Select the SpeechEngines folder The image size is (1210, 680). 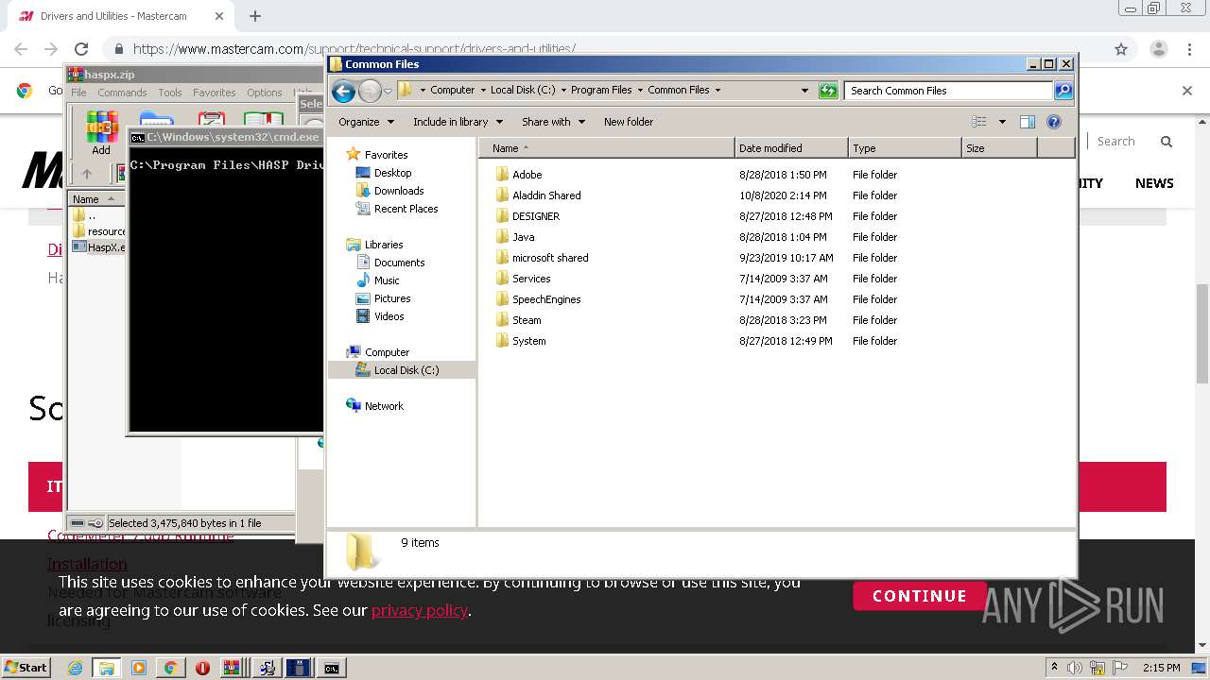pos(546,299)
